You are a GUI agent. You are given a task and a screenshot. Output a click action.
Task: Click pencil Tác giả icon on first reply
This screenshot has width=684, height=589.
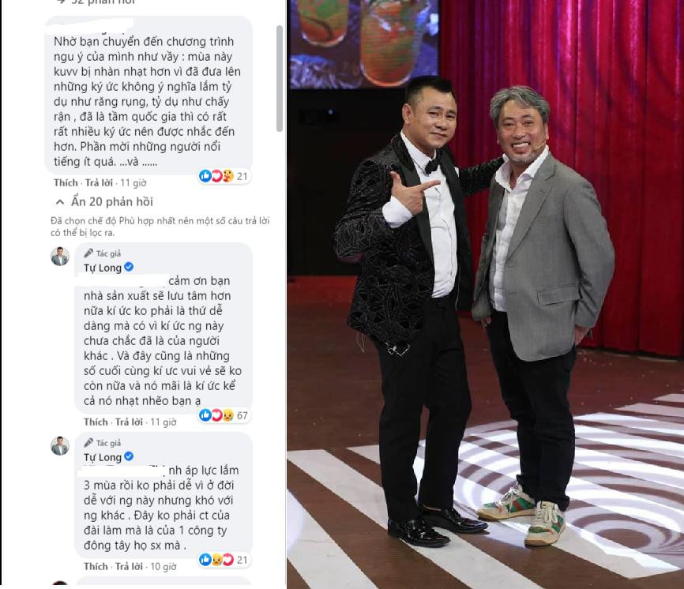[x=88, y=253]
